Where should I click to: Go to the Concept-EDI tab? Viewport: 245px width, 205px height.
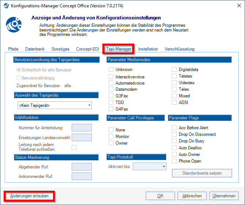[x=88, y=49]
